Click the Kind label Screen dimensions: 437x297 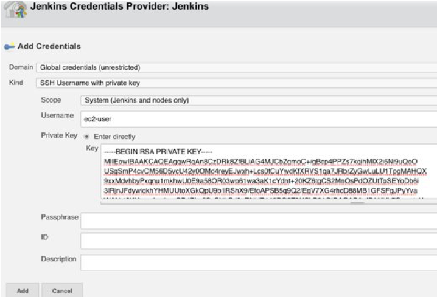point(16,83)
